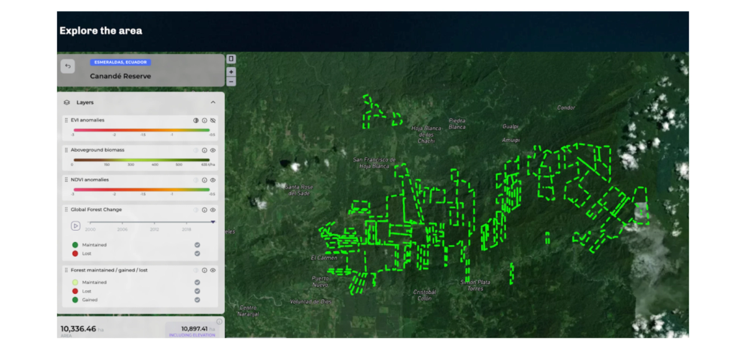This screenshot has height=361, width=746.
Task: Click the Santa Rosa del Sade map label
Action: (299, 190)
